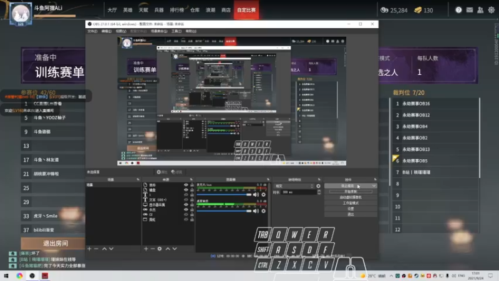The width and height of the screenshot is (499, 281).
Task: Switch to the 自定比赛 game tab
Action: [246, 10]
